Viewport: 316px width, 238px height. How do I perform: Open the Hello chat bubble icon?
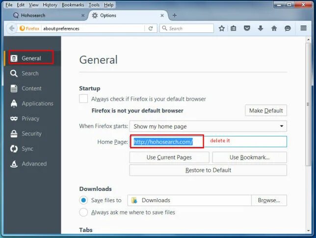pyautogui.click(x=288, y=28)
